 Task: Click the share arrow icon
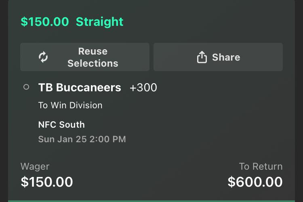pyautogui.click(x=202, y=57)
